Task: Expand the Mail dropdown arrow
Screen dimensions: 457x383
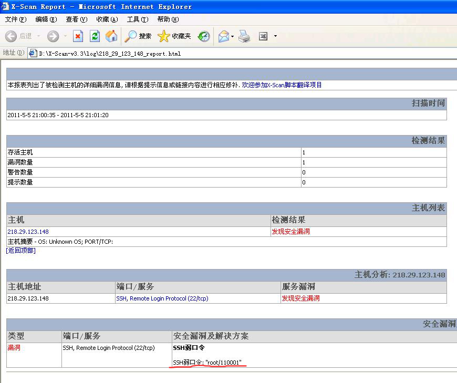Action: tap(232, 36)
